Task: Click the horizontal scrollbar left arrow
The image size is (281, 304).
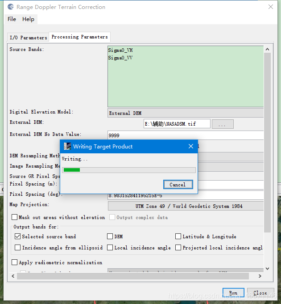Action: pos(13,276)
